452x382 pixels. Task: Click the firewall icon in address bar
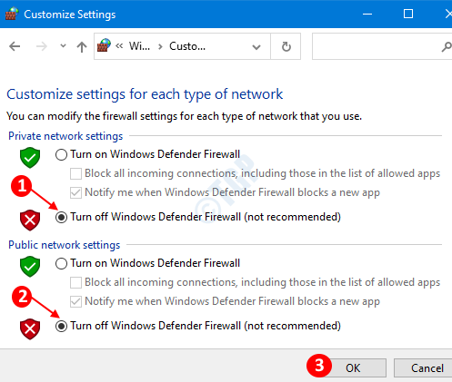104,45
